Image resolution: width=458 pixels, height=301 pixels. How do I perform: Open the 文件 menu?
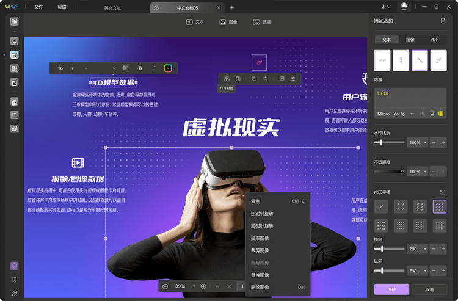coord(38,7)
